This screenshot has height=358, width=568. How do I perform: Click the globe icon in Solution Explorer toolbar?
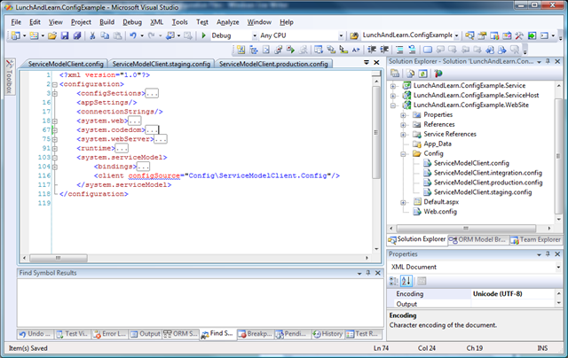(x=438, y=74)
